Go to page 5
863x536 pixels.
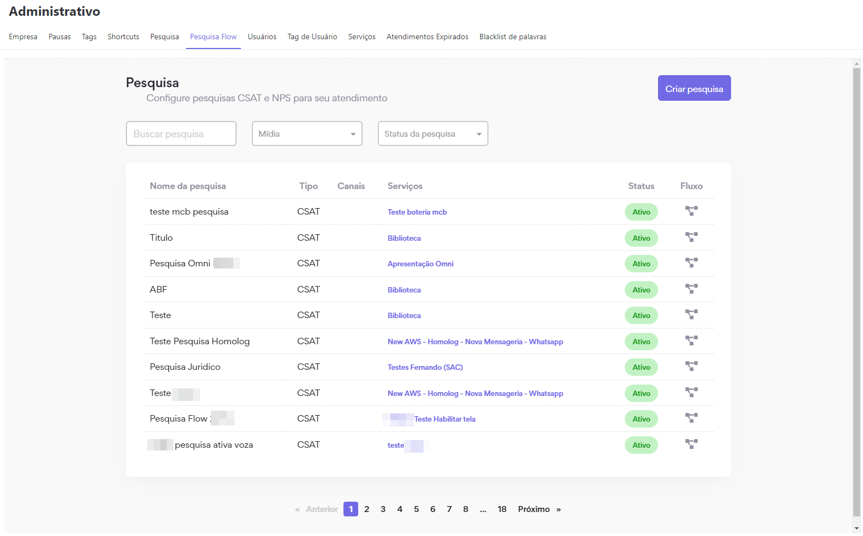coord(416,509)
